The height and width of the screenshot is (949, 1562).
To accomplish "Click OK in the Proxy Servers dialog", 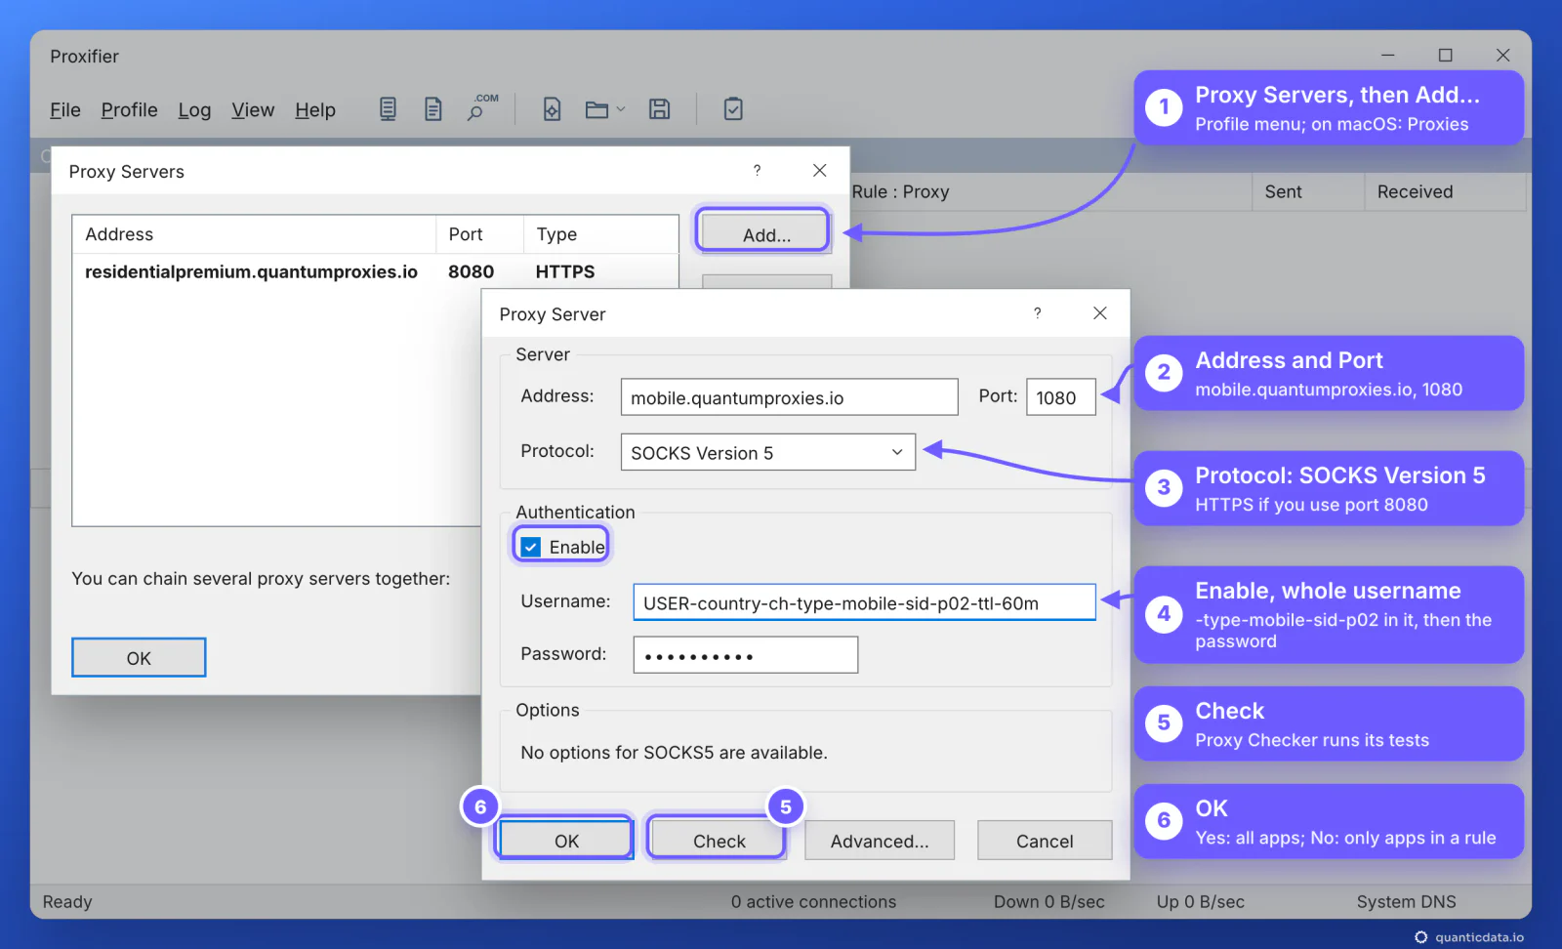I will pos(139,658).
